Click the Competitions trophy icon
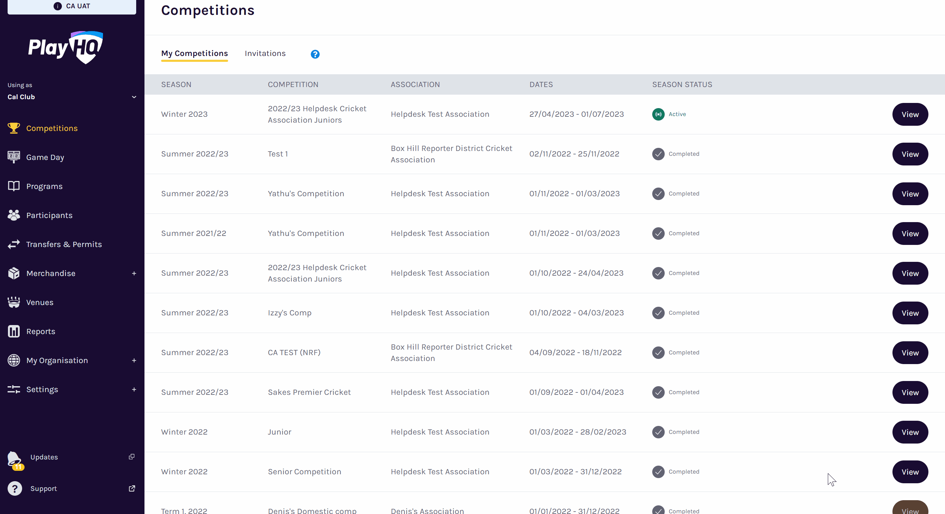This screenshot has height=514, width=945. 14,128
